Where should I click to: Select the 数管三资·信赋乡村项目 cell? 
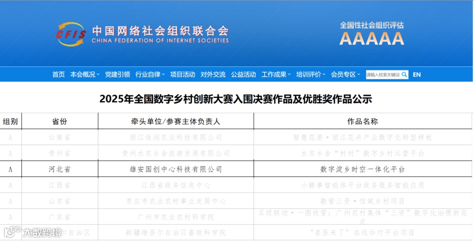[363, 201]
